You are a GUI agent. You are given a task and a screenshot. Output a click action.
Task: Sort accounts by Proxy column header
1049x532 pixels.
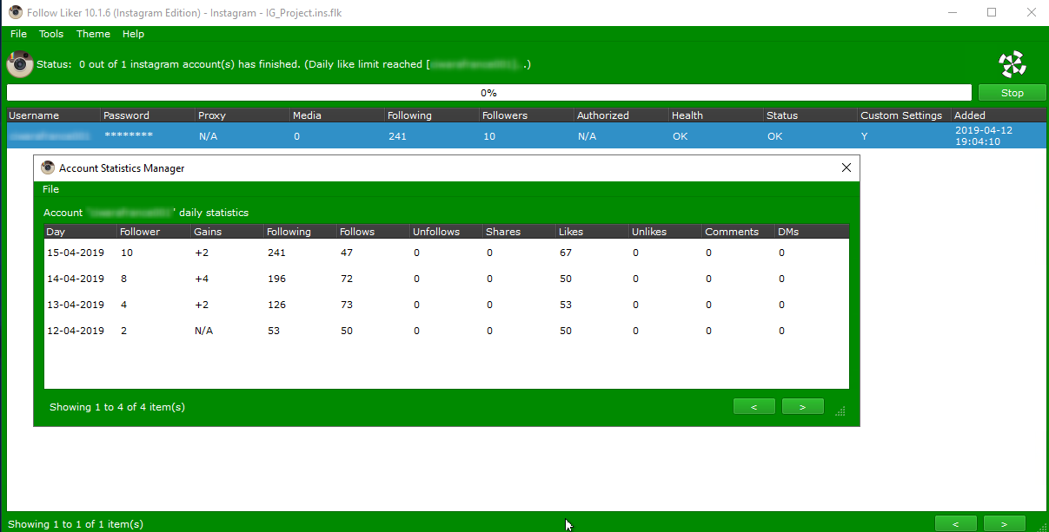(x=242, y=115)
